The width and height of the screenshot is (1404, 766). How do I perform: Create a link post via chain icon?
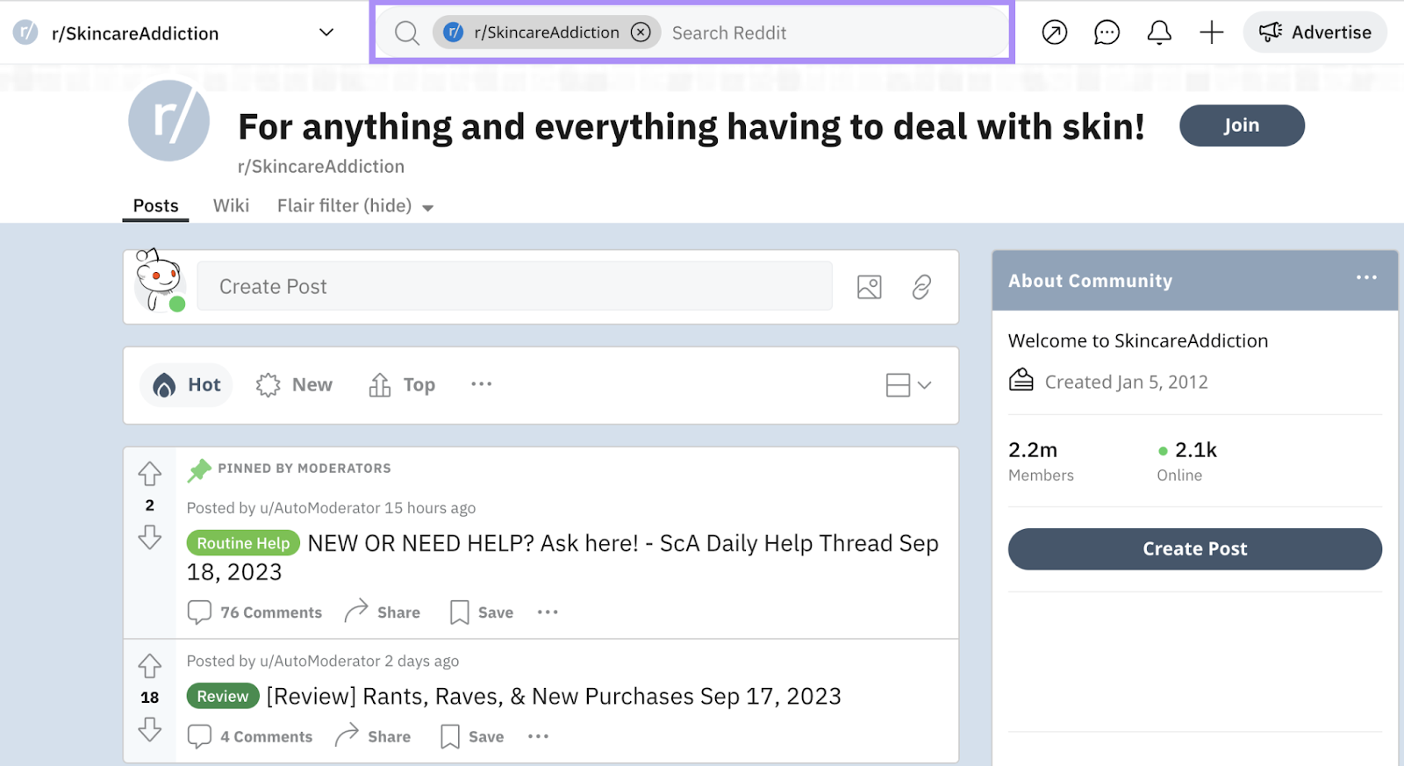pyautogui.click(x=921, y=287)
